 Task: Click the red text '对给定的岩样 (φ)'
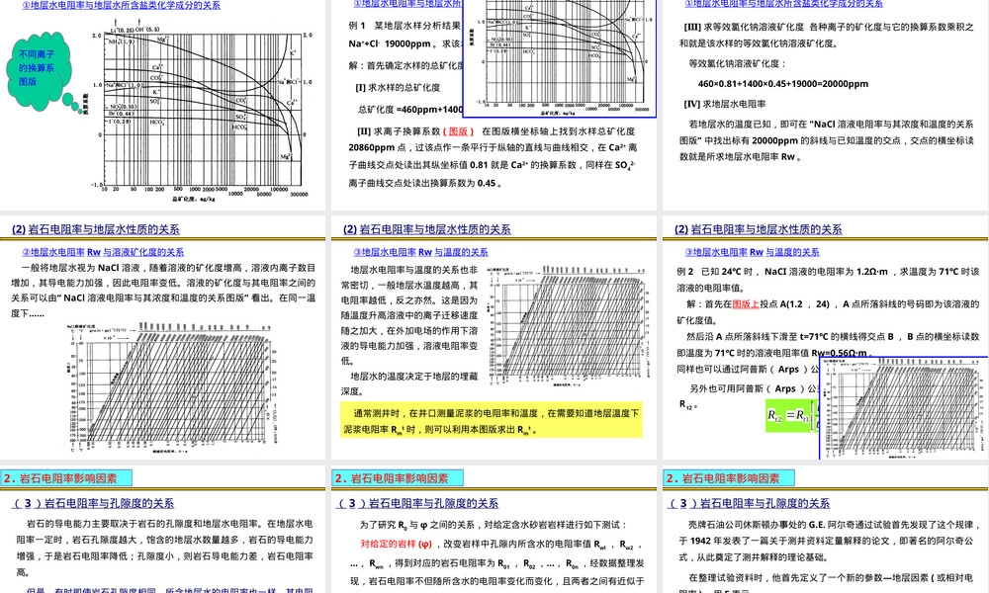point(397,544)
